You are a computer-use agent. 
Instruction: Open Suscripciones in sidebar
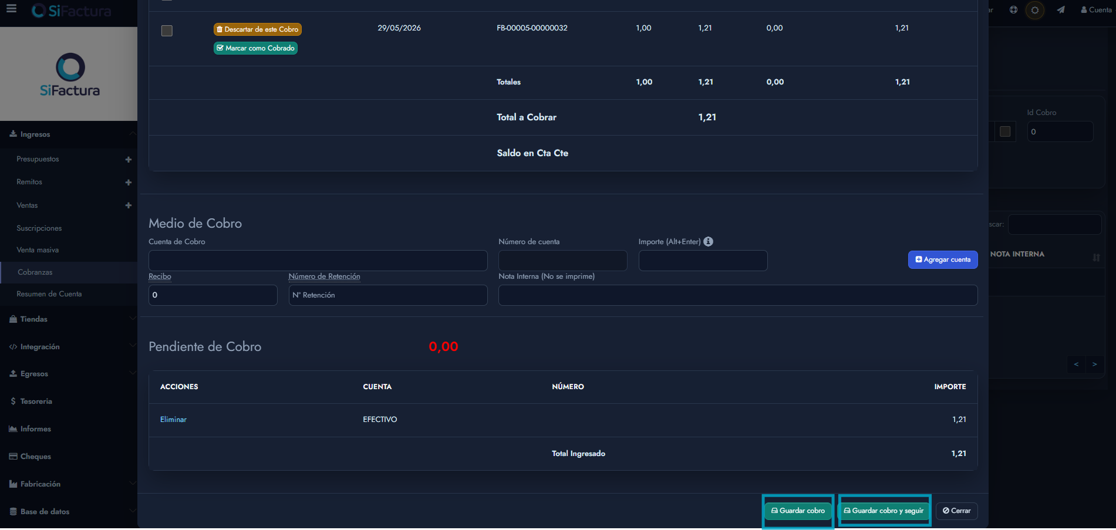pyautogui.click(x=39, y=228)
